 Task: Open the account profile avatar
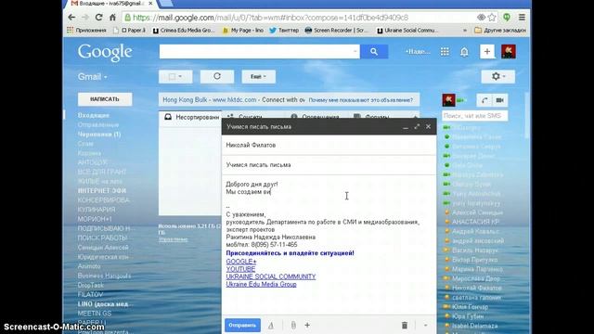click(x=509, y=52)
